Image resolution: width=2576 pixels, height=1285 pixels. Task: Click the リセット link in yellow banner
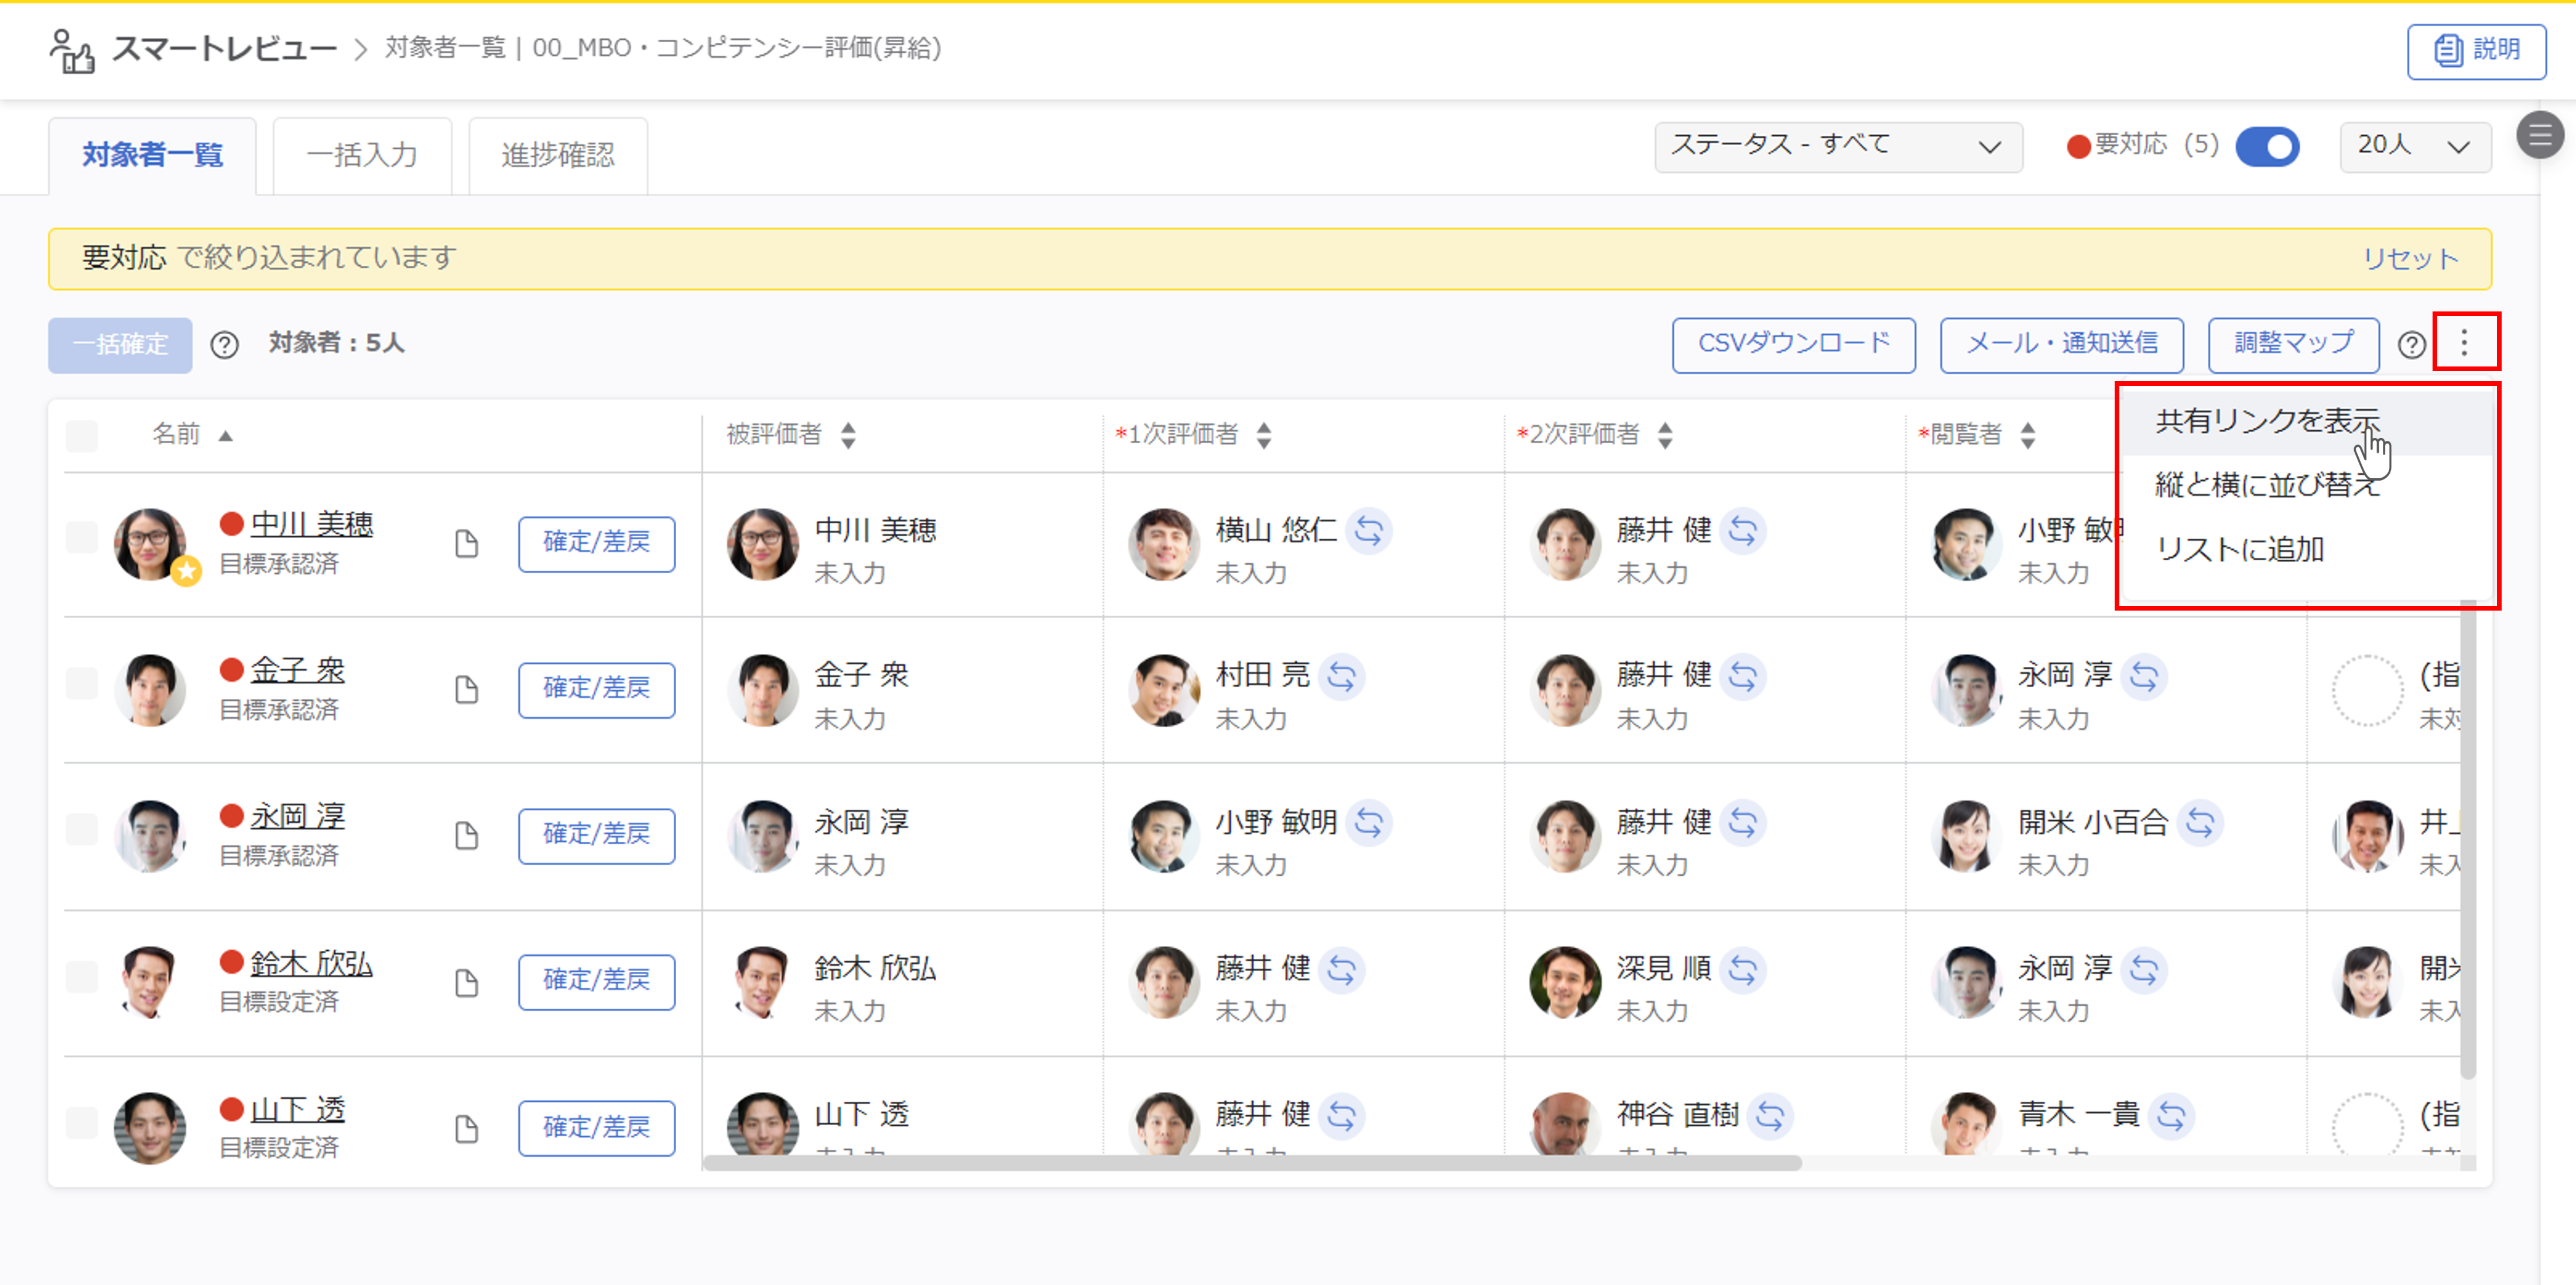(x=2410, y=259)
